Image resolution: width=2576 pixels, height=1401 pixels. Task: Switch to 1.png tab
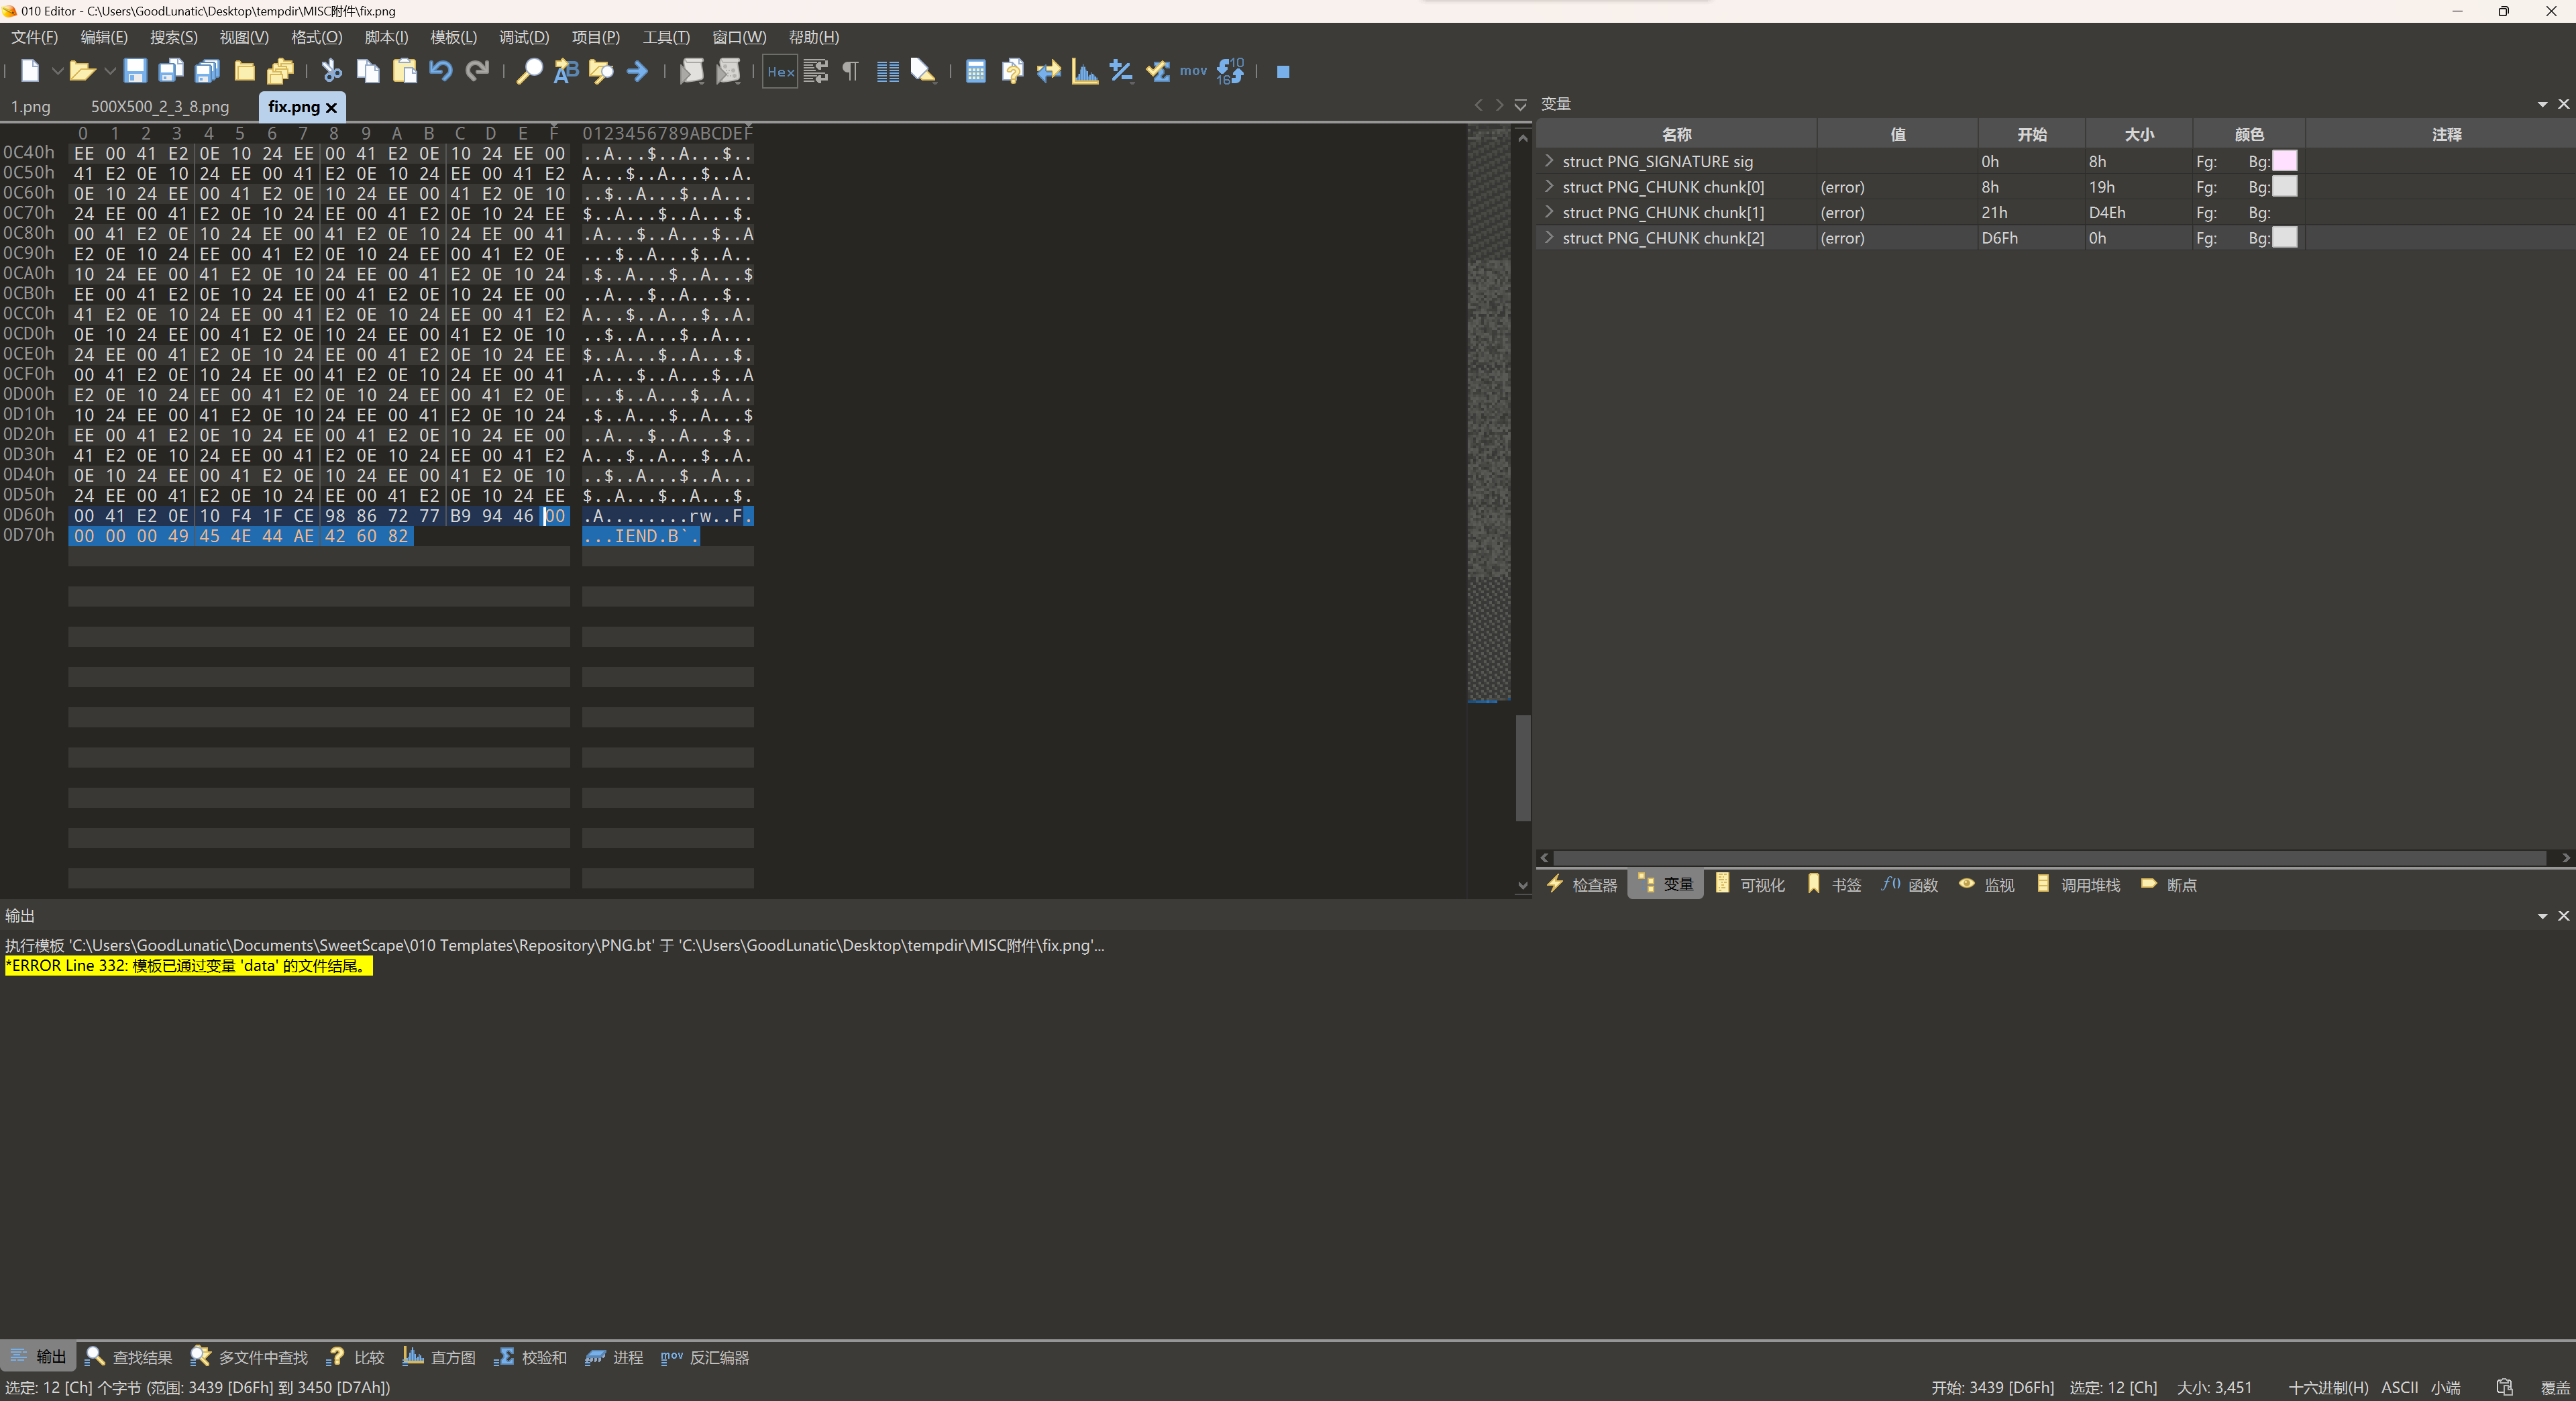[x=31, y=106]
